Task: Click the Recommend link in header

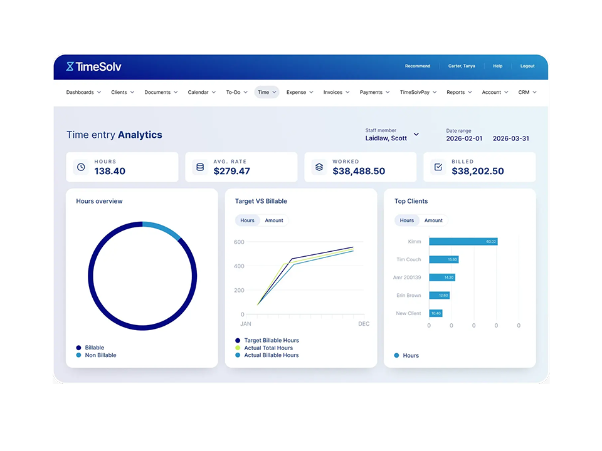Action: [x=418, y=66]
